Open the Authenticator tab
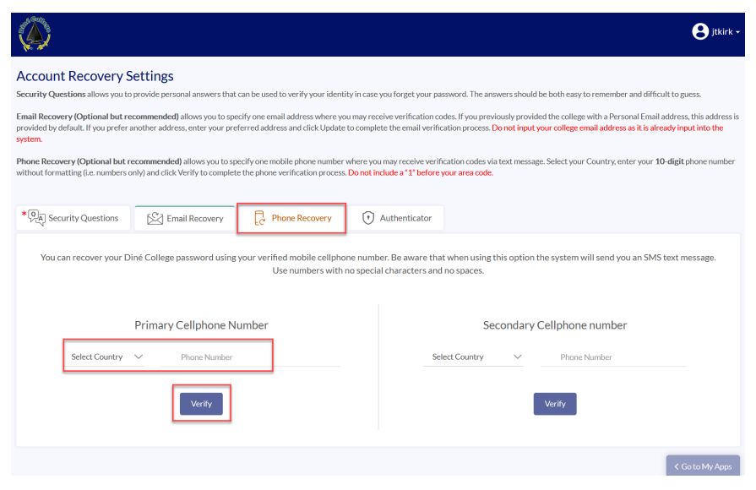Image resolution: width=756 pixels, height=490 pixels. pos(396,218)
